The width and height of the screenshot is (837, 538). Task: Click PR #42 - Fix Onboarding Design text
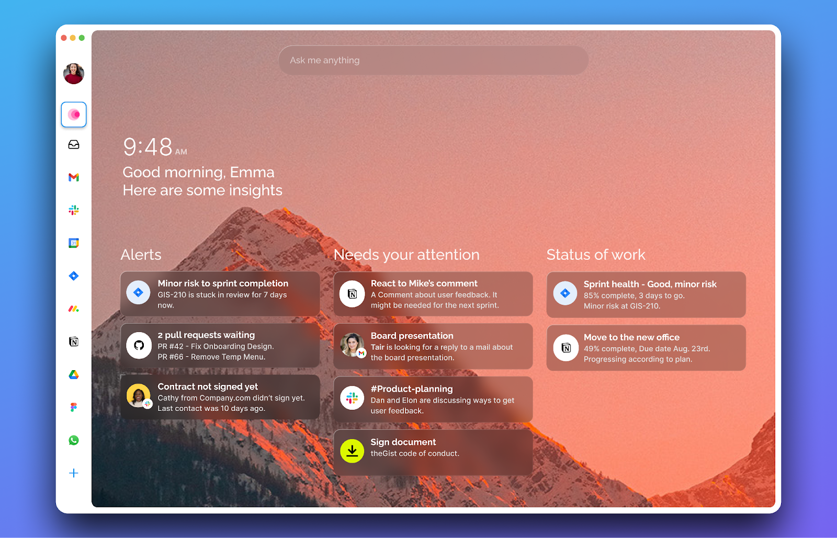tap(216, 346)
